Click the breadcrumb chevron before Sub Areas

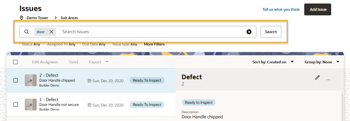pos(56,18)
